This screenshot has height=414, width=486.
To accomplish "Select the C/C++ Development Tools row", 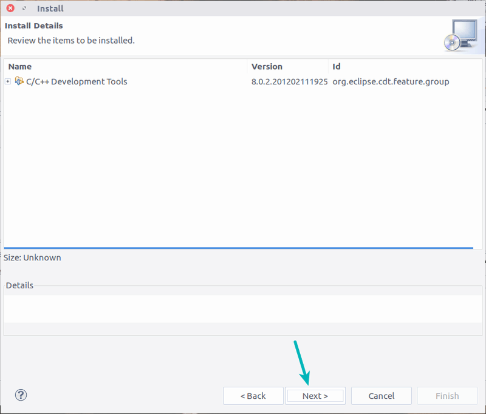I will 75,81.
